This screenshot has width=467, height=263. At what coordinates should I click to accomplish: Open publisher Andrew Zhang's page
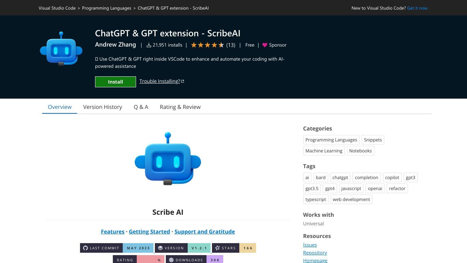click(116, 45)
